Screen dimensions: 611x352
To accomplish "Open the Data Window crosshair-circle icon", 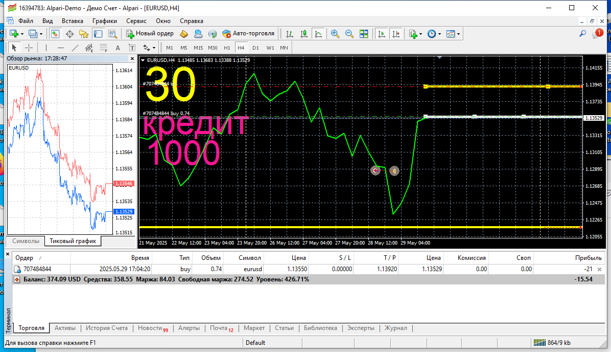I will [69, 34].
